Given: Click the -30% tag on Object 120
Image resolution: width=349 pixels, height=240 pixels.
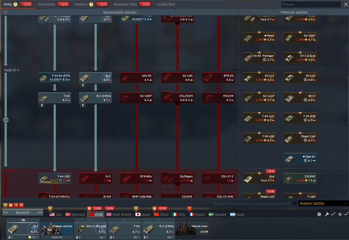Looking at the screenshot, I should pyautogui.click(x=271, y=192).
